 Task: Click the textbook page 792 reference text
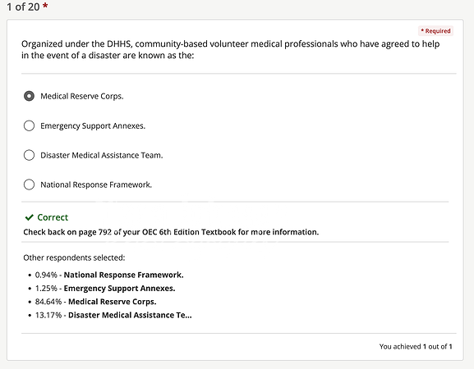171,232
